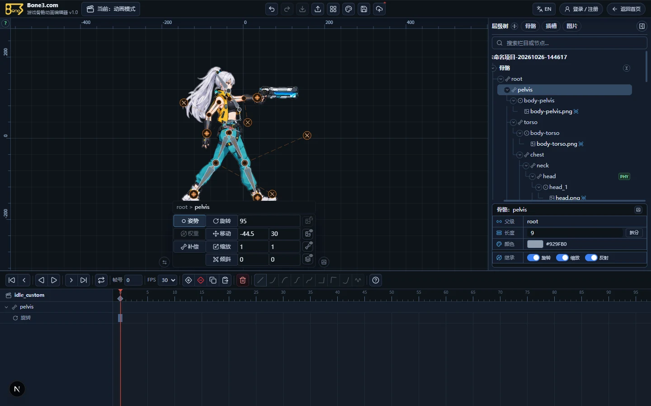
Task: Open the FPS 30 dropdown
Action: click(167, 280)
